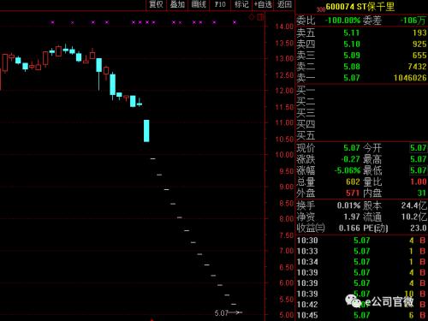Select the large cyan candlestick near 11.00
This screenshot has height=321, width=428.
[x=146, y=131]
